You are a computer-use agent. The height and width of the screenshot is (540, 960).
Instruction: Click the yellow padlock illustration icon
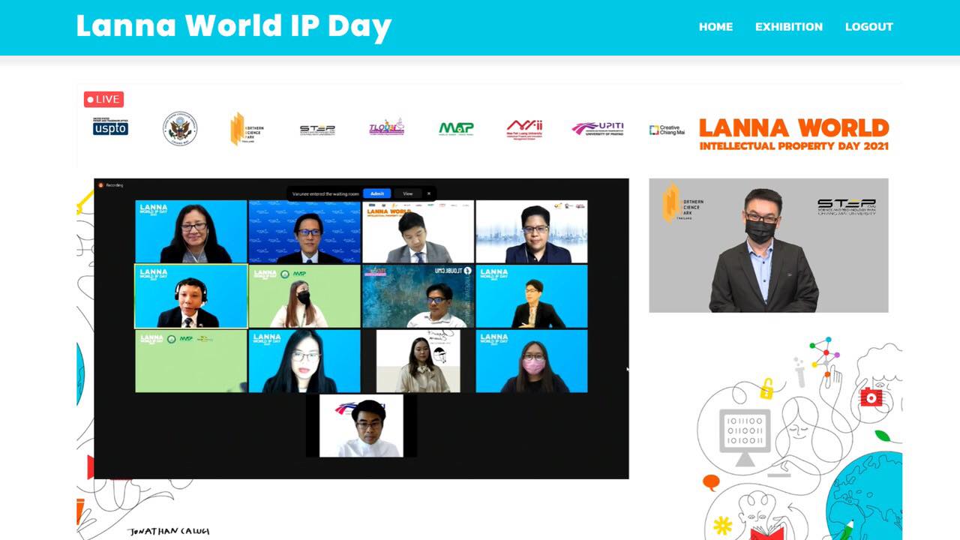click(766, 388)
